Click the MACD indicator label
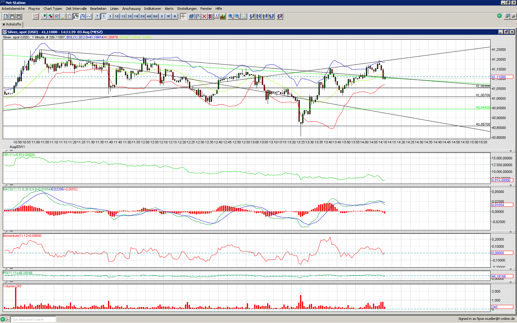The height and width of the screenshot is (323, 517). [40, 189]
